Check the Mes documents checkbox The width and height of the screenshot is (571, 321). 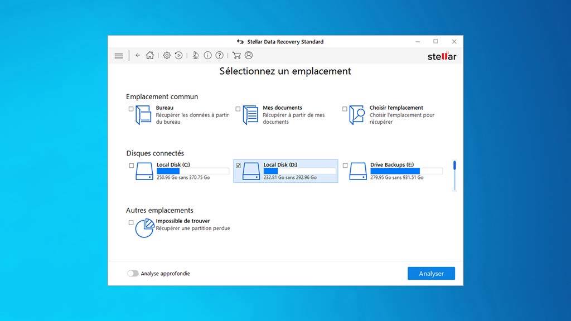click(x=238, y=109)
